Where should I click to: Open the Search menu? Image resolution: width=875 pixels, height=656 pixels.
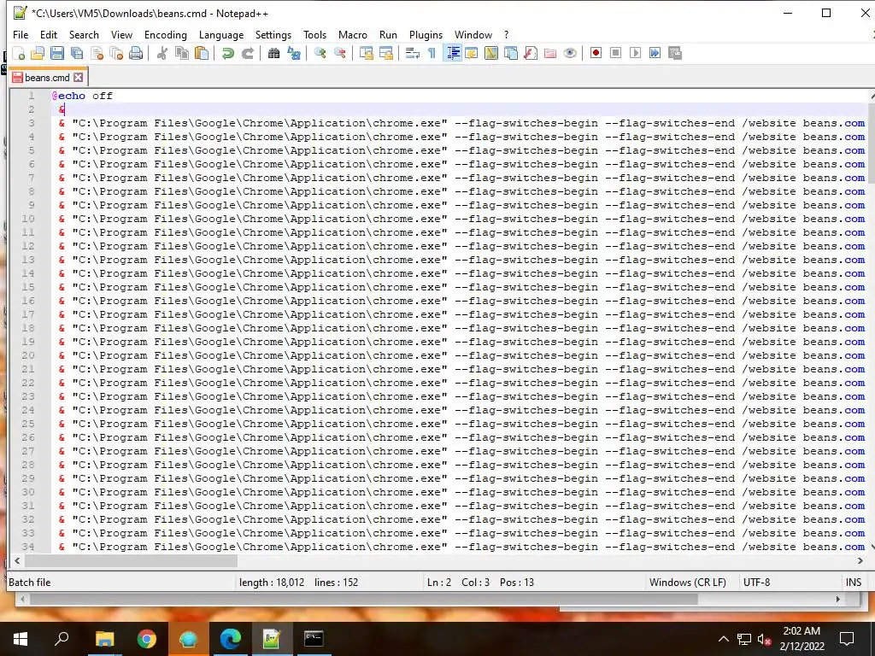(84, 34)
